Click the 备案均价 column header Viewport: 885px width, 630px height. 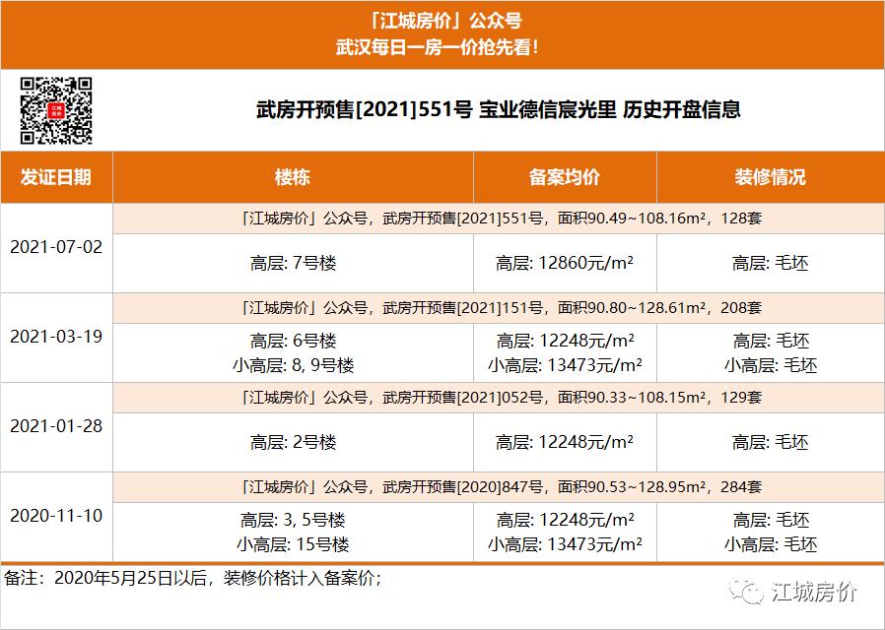[x=565, y=177]
